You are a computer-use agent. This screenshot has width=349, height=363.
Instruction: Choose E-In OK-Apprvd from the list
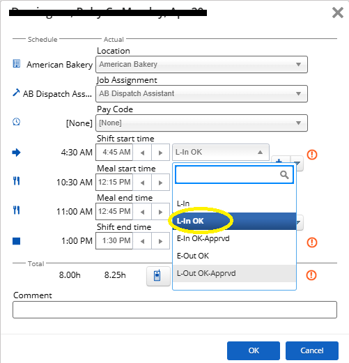pos(234,238)
